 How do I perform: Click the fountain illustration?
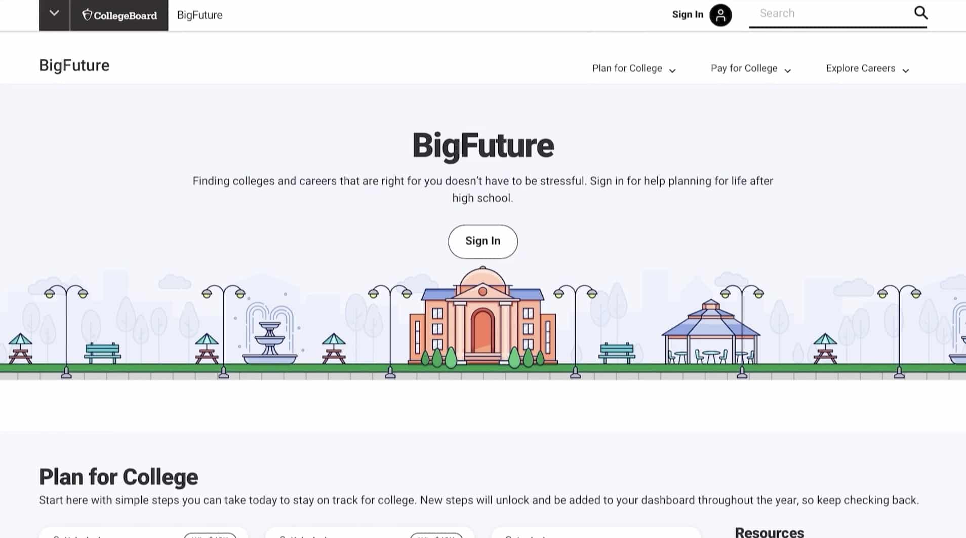(x=269, y=334)
